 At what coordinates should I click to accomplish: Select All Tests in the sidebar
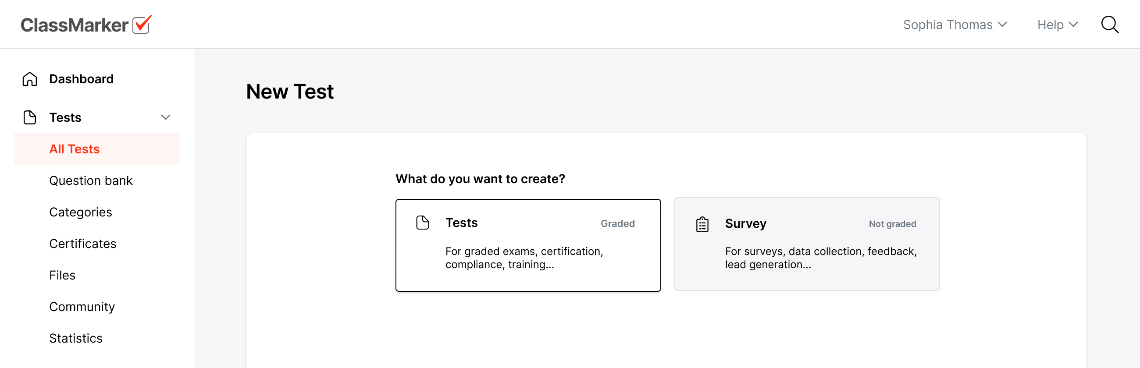[x=75, y=149]
